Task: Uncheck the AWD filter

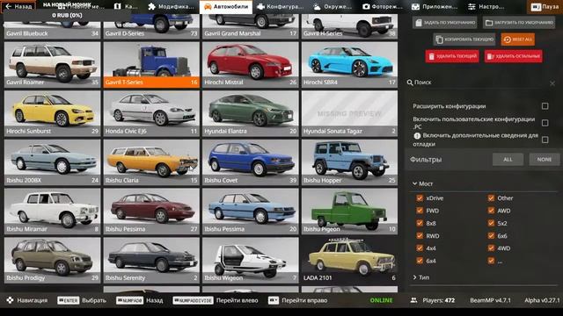Action: click(x=491, y=211)
